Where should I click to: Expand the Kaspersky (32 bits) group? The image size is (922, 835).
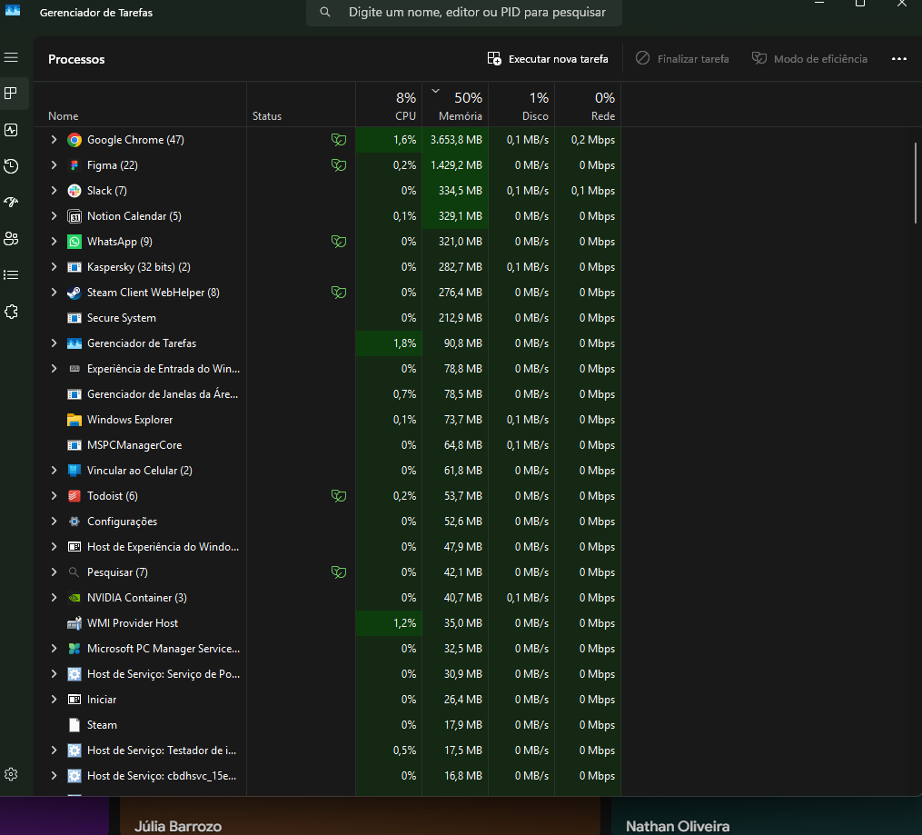click(x=55, y=267)
